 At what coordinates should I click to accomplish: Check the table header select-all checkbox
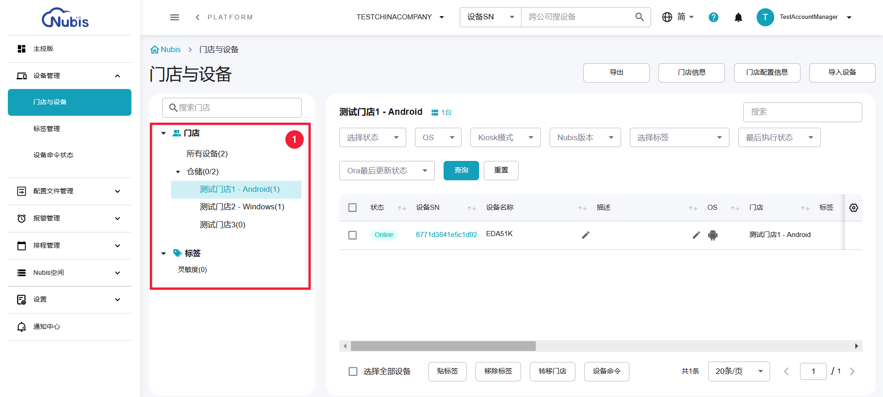(x=353, y=207)
